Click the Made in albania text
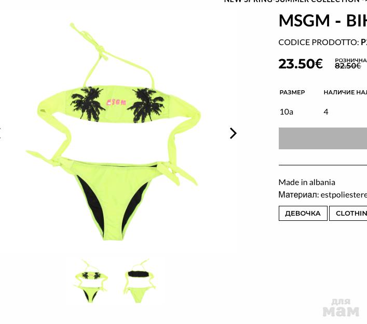This screenshot has height=324, width=367. coord(307,182)
